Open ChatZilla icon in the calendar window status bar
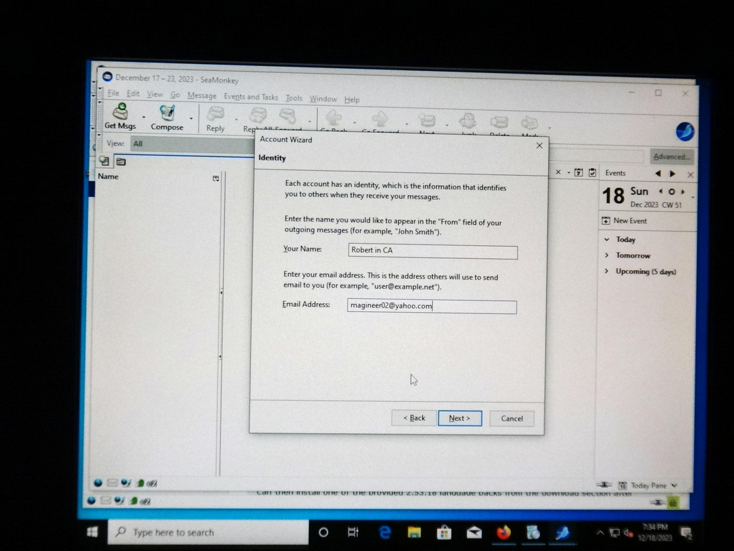734x551 pixels. tap(151, 483)
